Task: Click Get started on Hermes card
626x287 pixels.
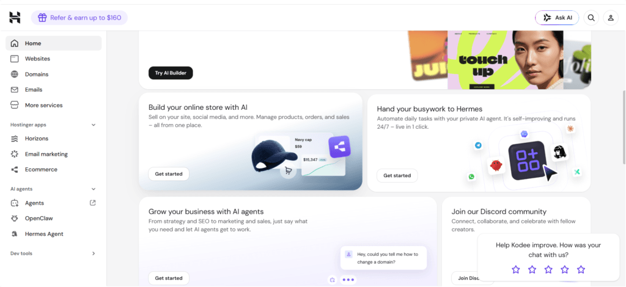Action: coord(397,175)
